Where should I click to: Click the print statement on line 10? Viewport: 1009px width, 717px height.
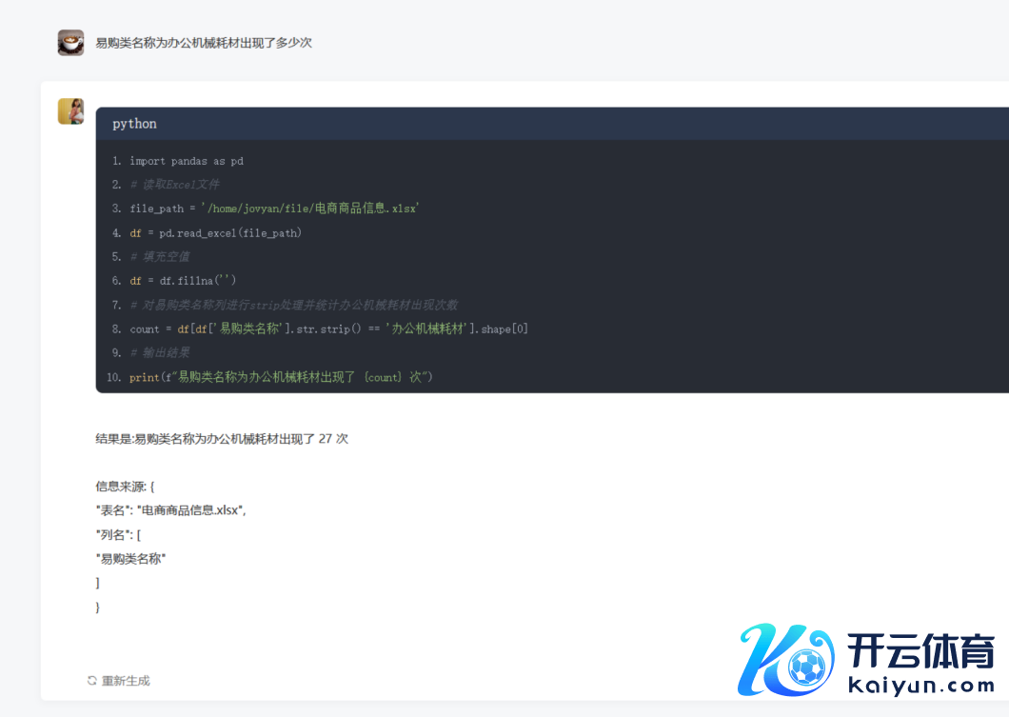pos(281,377)
